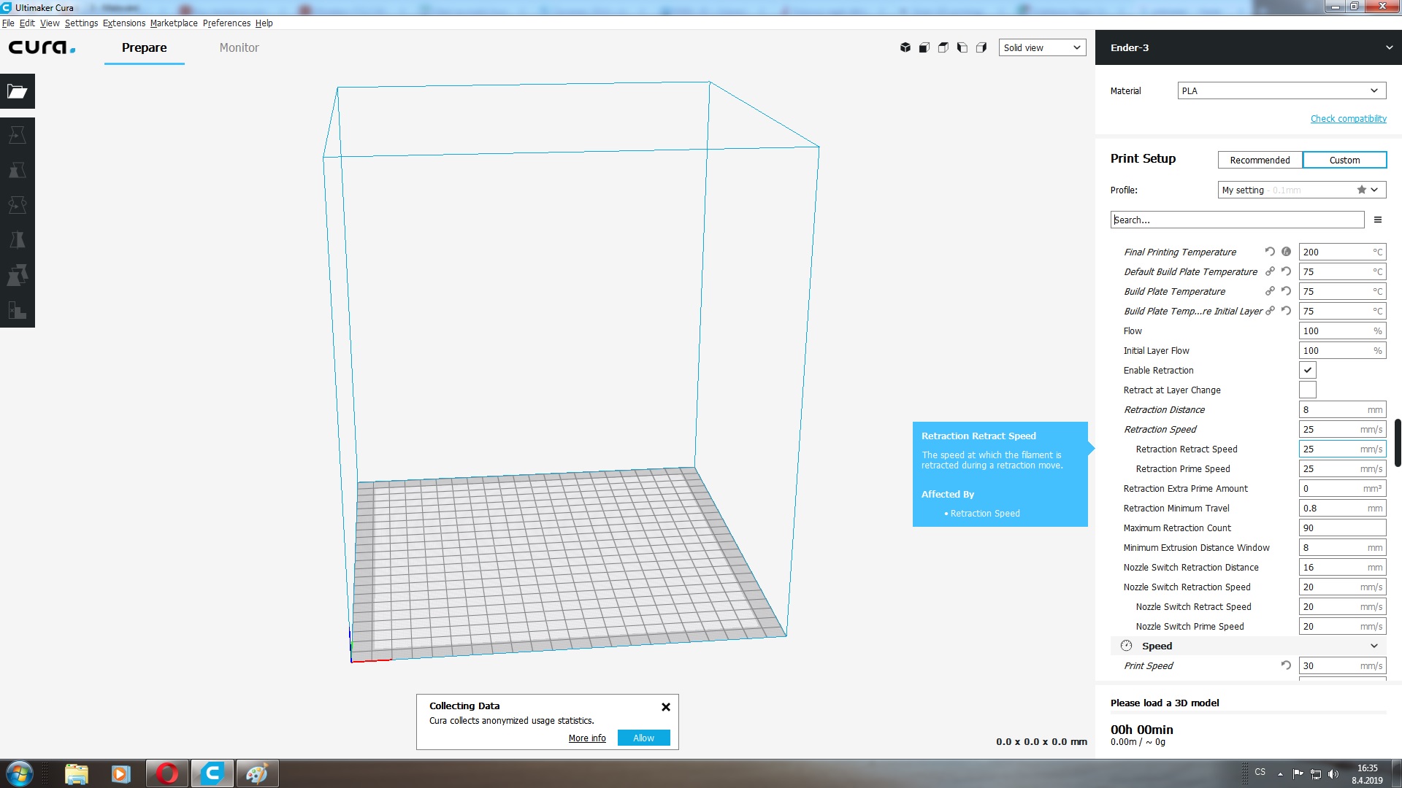Image resolution: width=1402 pixels, height=788 pixels.
Task: Click the Check compatibility link
Action: pyautogui.click(x=1348, y=119)
